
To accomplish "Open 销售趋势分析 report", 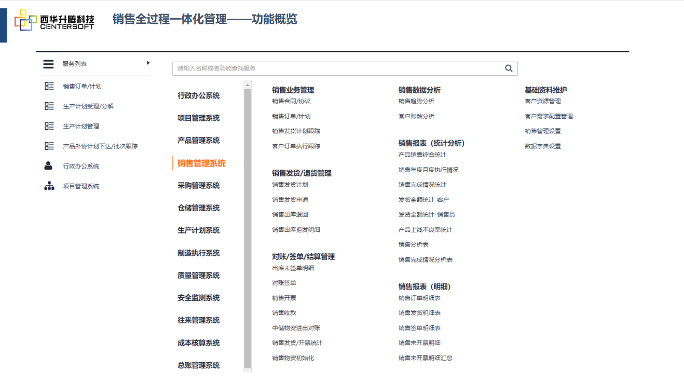I will (x=416, y=101).
